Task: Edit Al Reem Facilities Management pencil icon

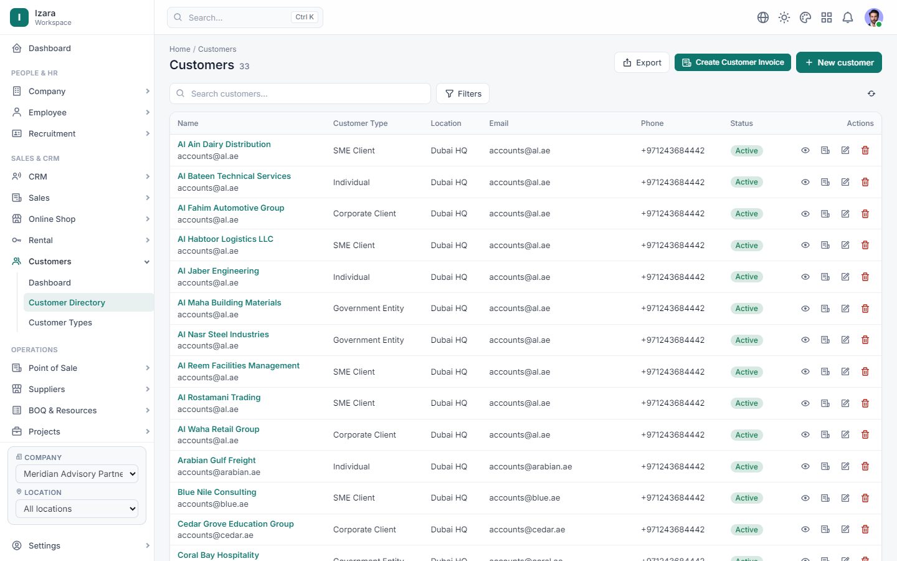Action: coord(845,372)
